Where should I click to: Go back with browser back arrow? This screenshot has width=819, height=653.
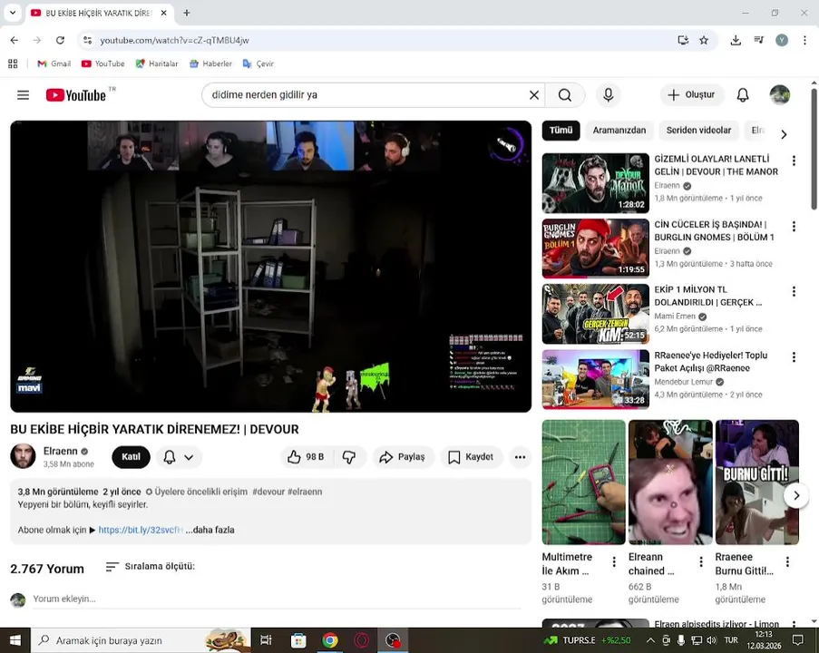15,40
